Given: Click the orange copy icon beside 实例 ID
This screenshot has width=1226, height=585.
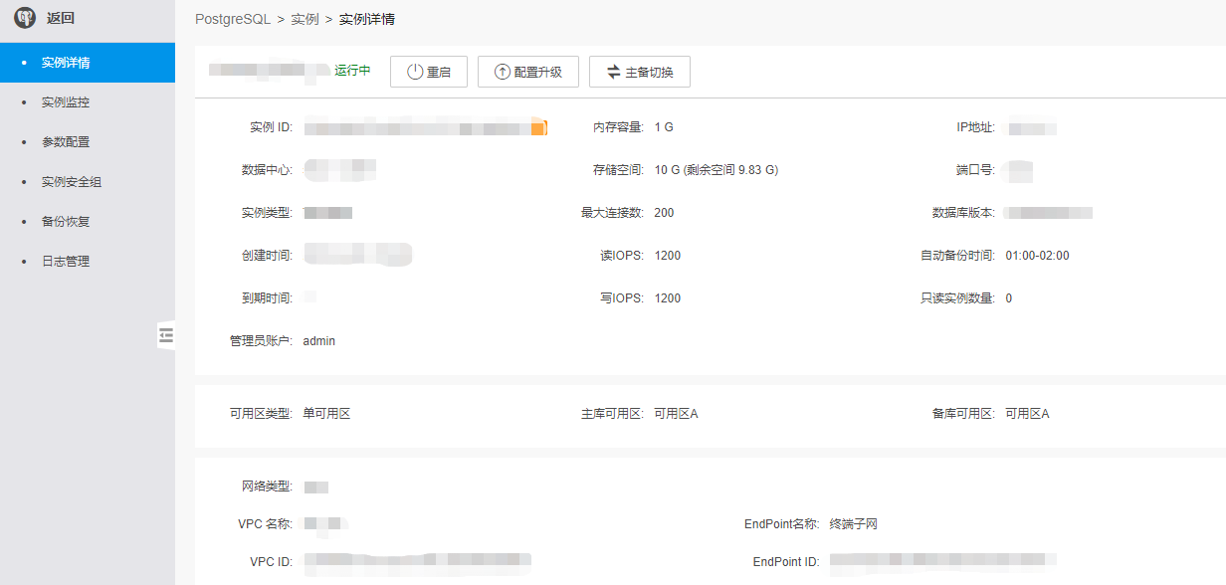Looking at the screenshot, I should 538,127.
